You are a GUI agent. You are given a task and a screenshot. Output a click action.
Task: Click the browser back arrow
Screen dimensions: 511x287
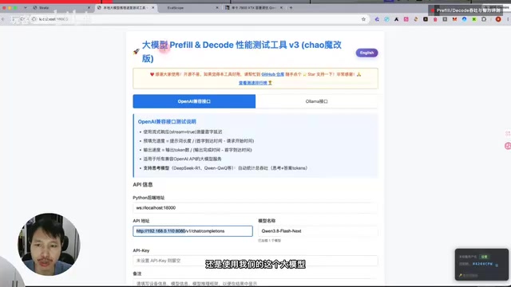click(x=3, y=19)
